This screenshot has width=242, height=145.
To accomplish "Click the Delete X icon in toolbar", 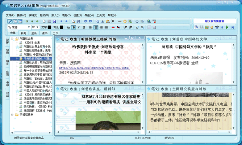I will (x=113, y=21).
